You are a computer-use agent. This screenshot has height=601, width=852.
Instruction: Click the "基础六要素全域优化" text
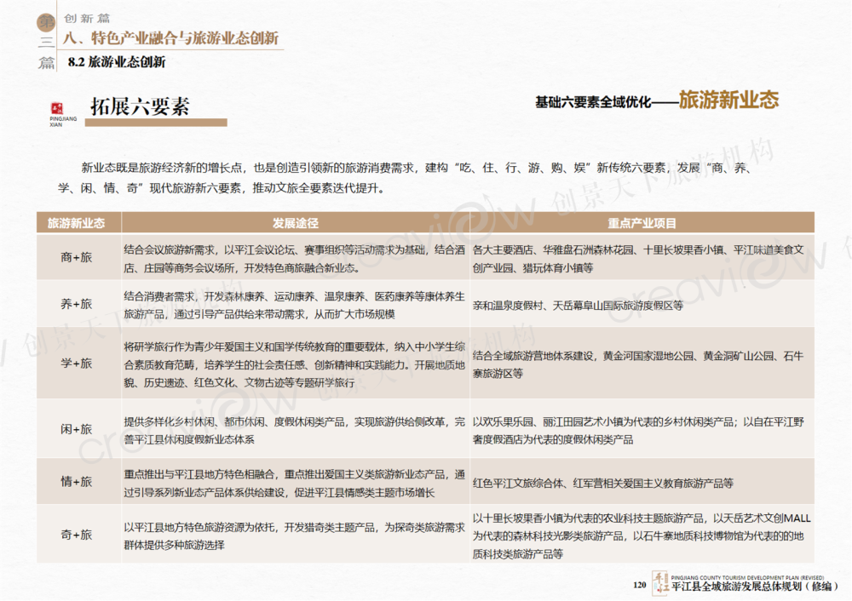[x=592, y=101]
